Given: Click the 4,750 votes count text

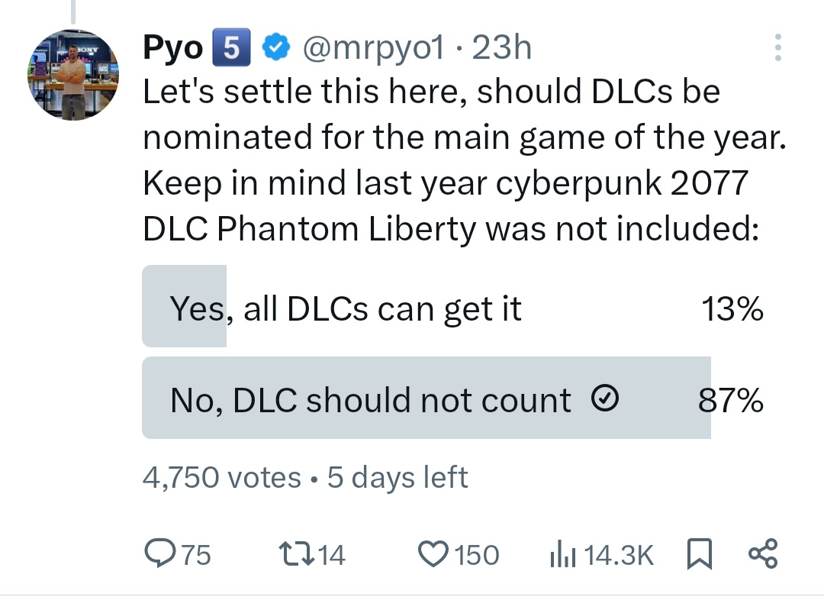Looking at the screenshot, I should click(x=222, y=477).
